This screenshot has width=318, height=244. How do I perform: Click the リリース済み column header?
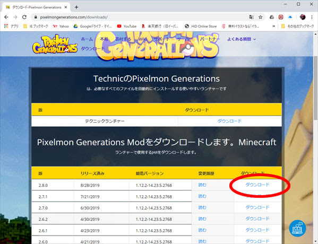click(92, 173)
